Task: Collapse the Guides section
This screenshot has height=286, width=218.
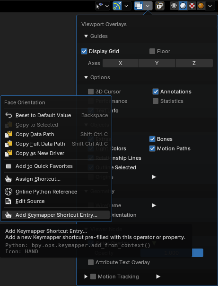Action: (86, 36)
